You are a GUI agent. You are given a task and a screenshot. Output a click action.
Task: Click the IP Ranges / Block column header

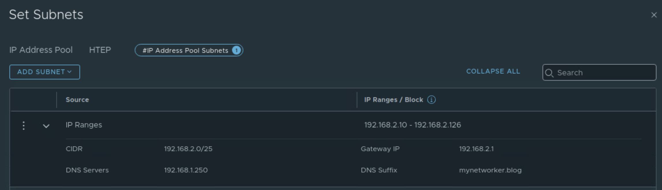pyautogui.click(x=393, y=100)
